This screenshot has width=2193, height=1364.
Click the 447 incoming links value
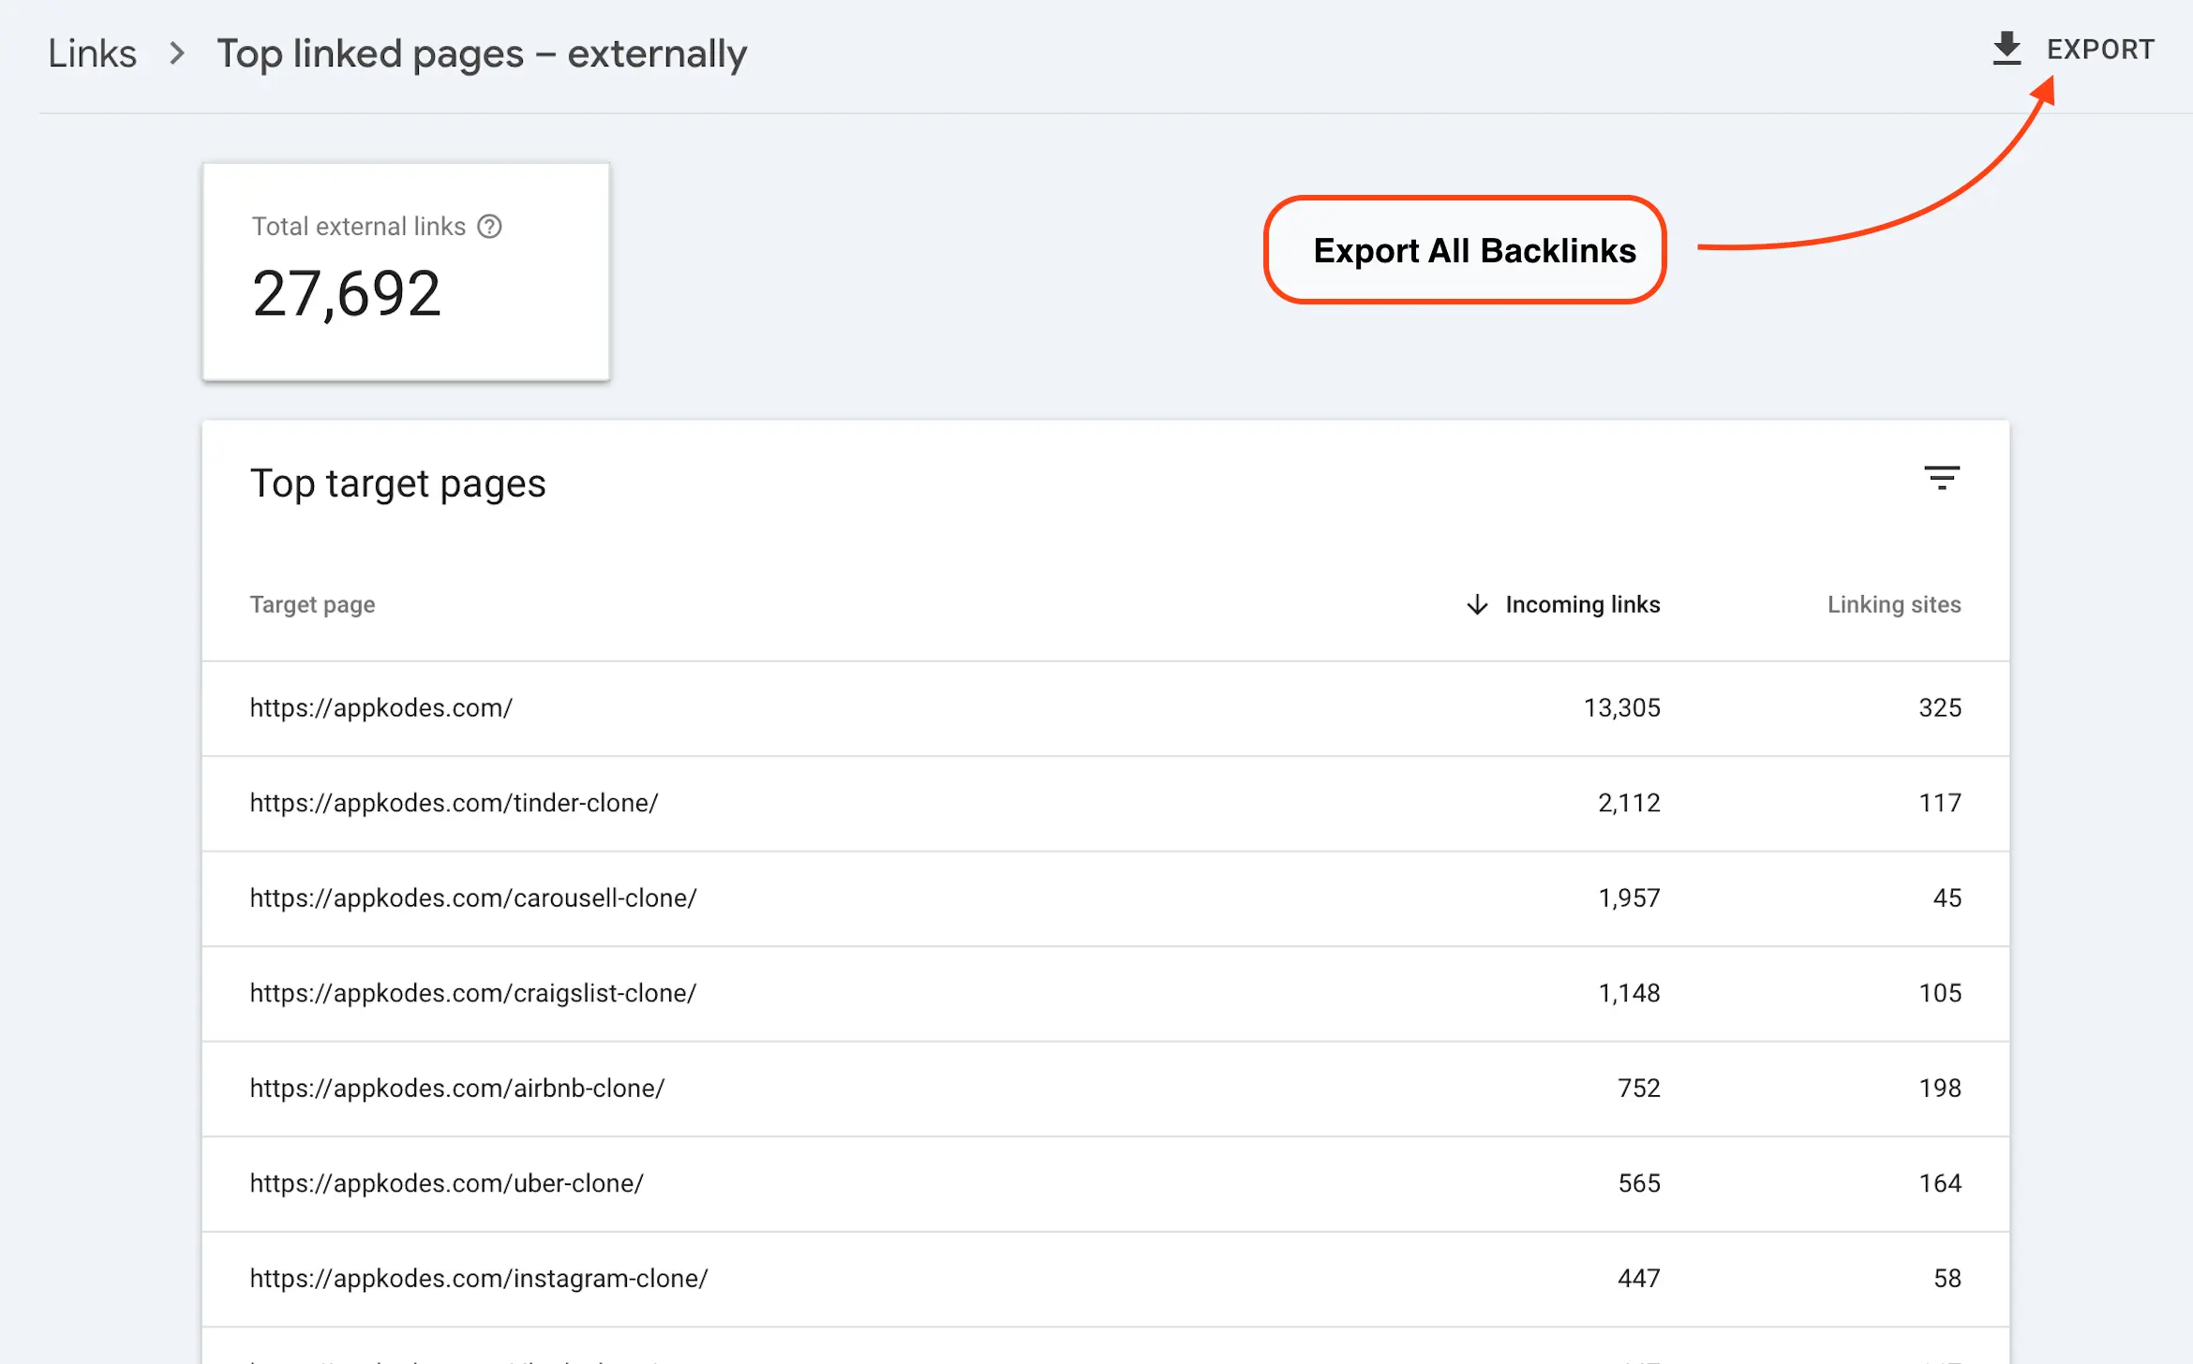point(1639,1279)
